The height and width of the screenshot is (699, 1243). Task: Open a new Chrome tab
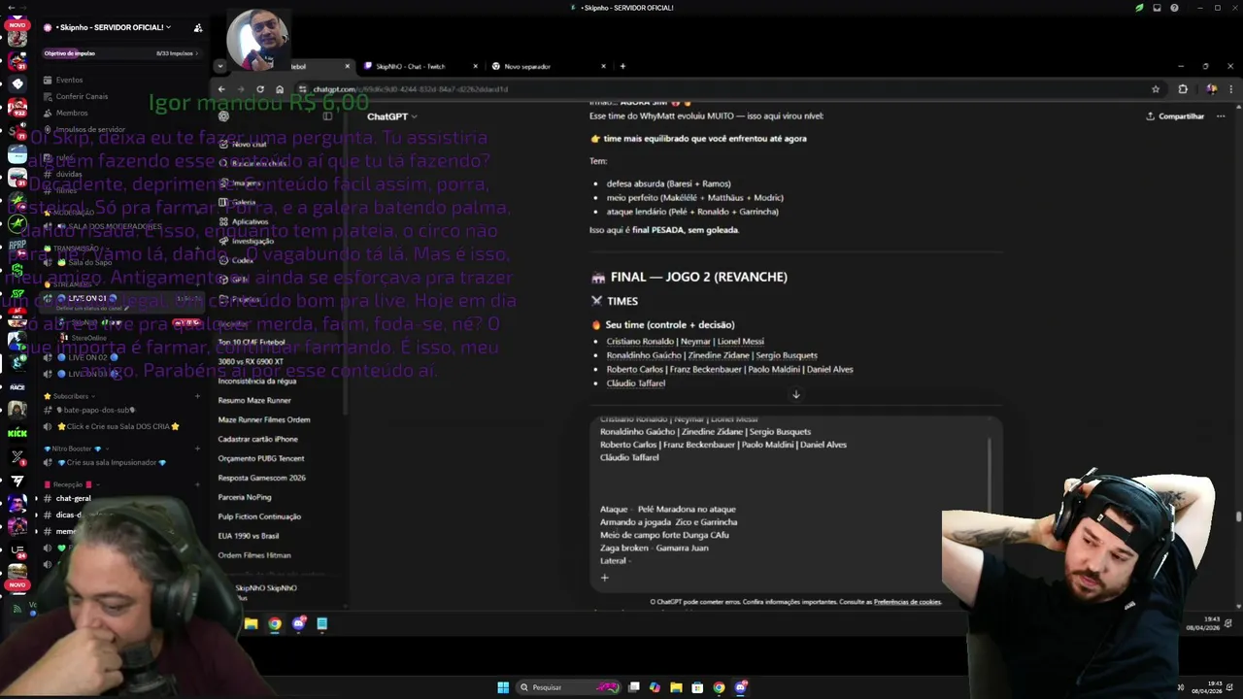(x=622, y=66)
